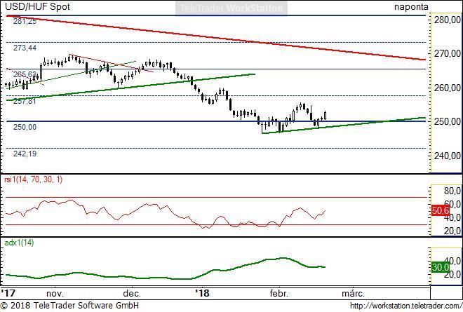Click the 270,00 price axis value
Screen dimensions: 463x312
pos(447,53)
